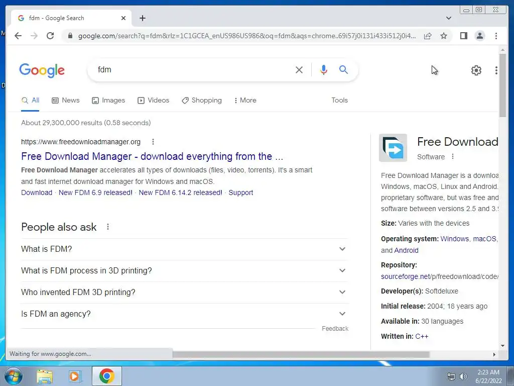The width and height of the screenshot is (514, 386).
Task: Click the fdm search input field
Action: [193, 69]
